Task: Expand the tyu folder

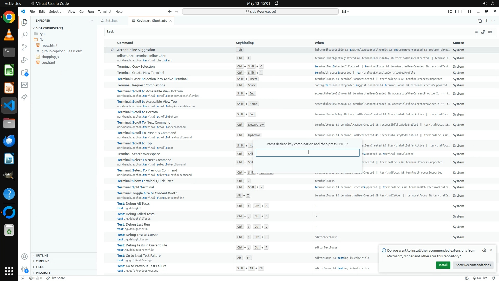Action: (x=42, y=34)
